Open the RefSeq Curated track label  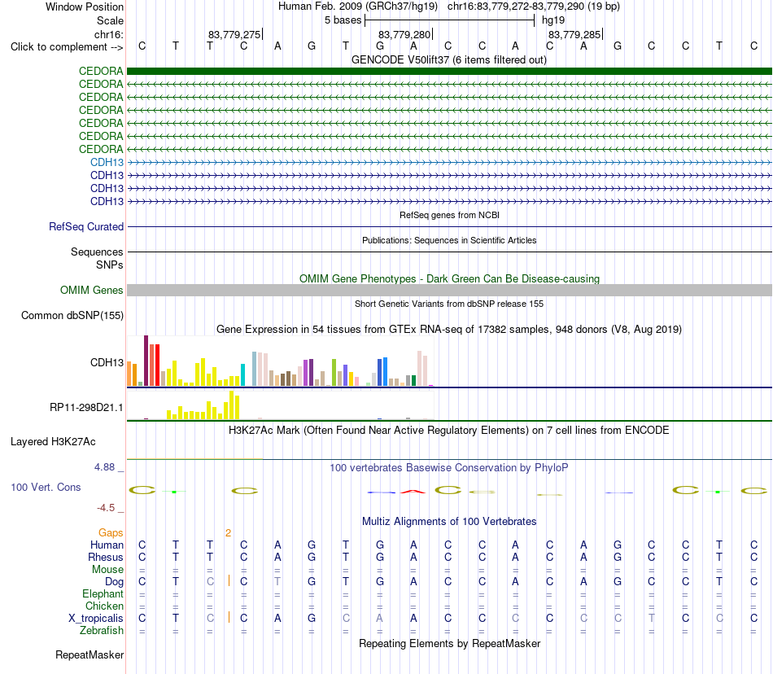coord(86,227)
